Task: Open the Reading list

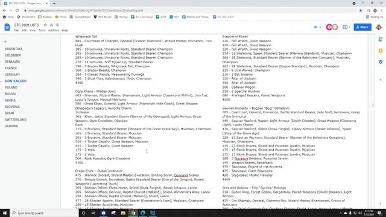Action: pos(375,17)
